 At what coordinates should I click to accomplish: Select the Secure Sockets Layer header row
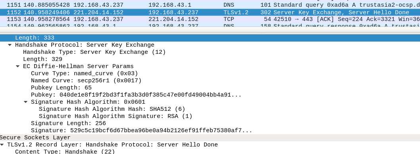(210, 138)
